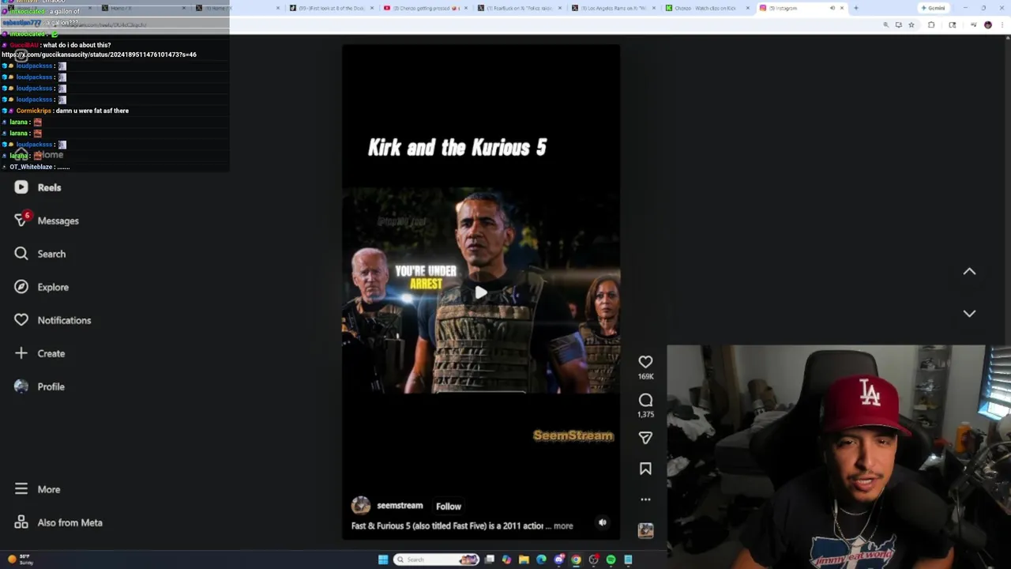Open comments on the reel
This screenshot has width=1011, height=569.
point(645,401)
